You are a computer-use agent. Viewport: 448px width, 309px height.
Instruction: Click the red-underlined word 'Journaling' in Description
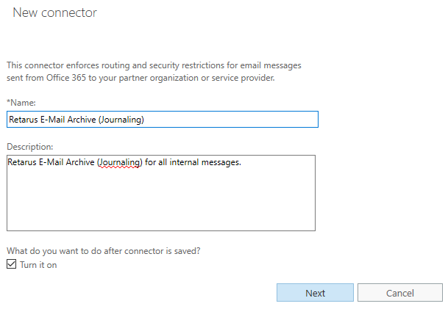(x=120, y=162)
